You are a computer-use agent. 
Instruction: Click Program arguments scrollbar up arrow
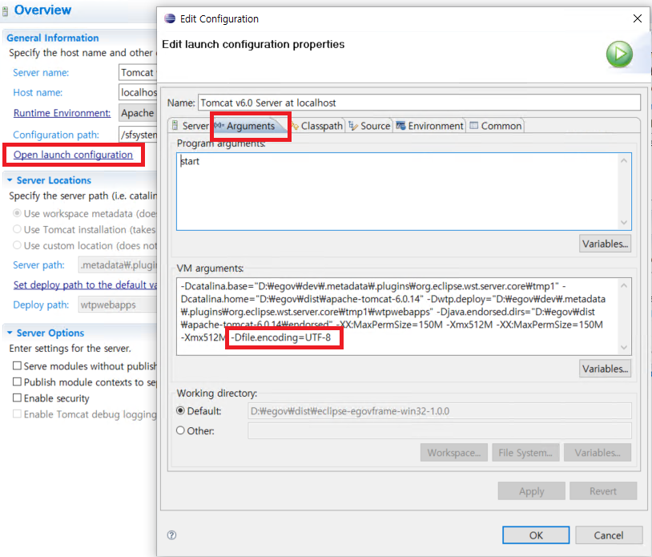point(624,160)
